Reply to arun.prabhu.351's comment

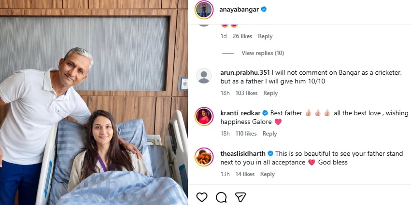coord(270,93)
